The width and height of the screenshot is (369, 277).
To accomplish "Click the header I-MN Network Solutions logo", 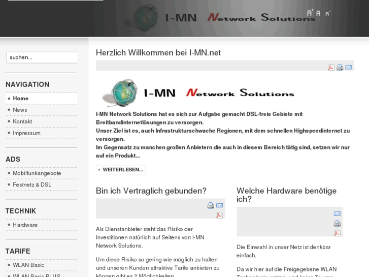I will click(220, 18).
